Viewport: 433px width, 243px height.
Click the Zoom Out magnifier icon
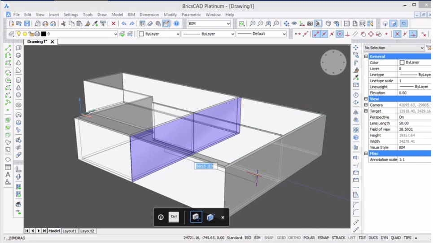(260, 23)
